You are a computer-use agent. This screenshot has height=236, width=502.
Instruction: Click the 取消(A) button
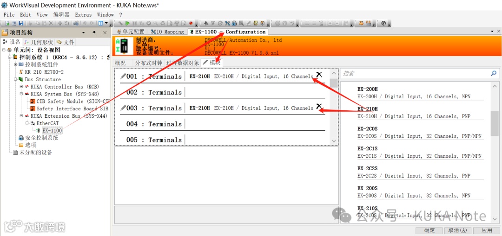pyautogui.click(x=457, y=230)
